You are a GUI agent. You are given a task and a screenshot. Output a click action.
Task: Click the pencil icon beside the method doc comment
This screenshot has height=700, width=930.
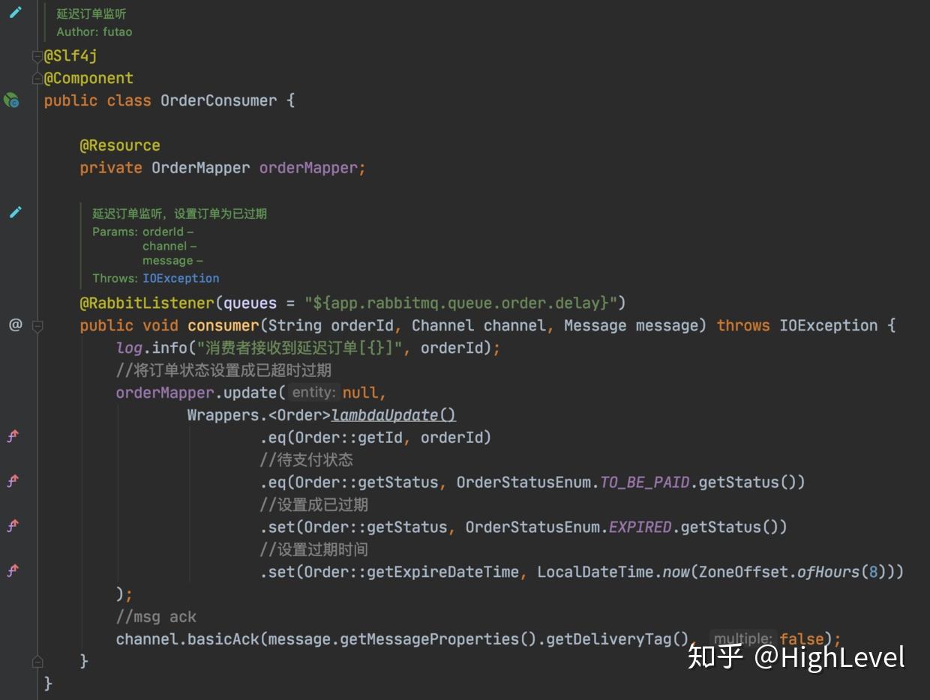click(15, 212)
